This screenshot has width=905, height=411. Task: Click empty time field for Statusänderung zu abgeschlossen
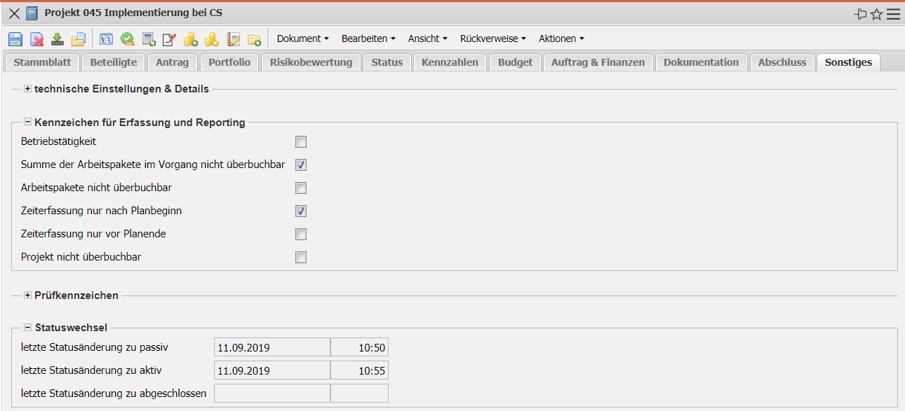pyautogui.click(x=359, y=393)
